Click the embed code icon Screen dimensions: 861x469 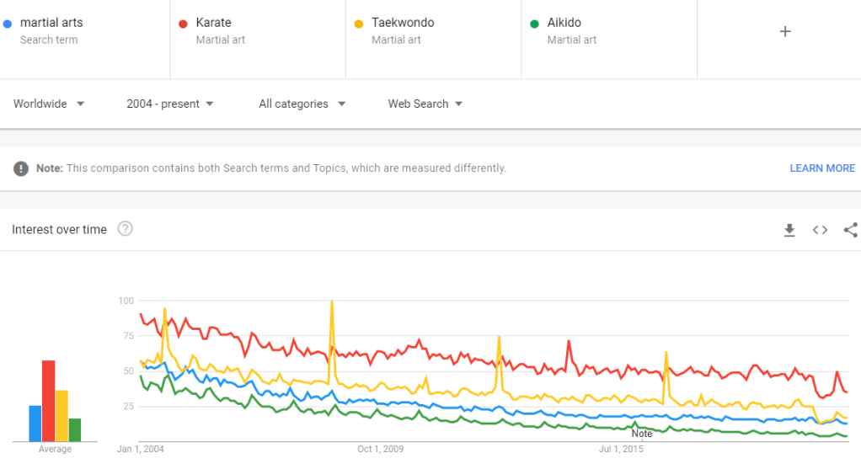pos(820,230)
